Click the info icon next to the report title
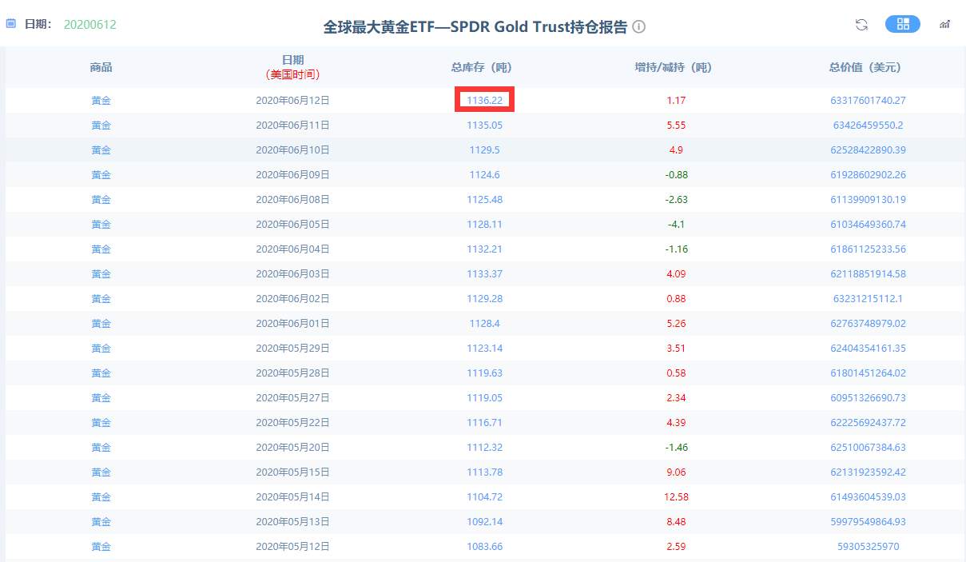The height and width of the screenshot is (562, 966). (639, 26)
